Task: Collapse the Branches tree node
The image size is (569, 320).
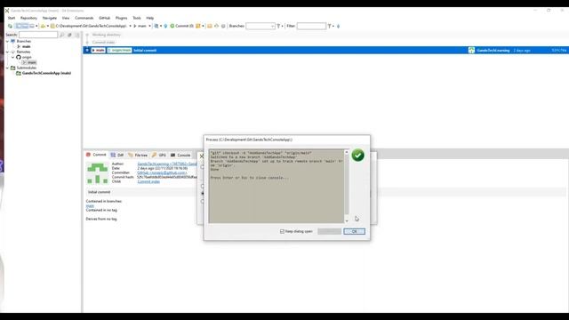Action: click(x=8, y=42)
